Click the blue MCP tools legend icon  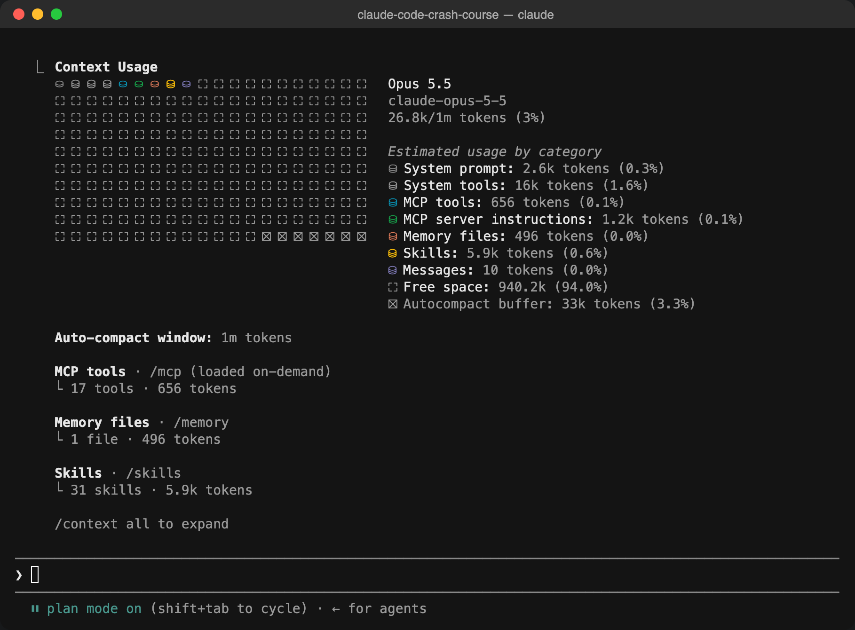[x=393, y=203]
